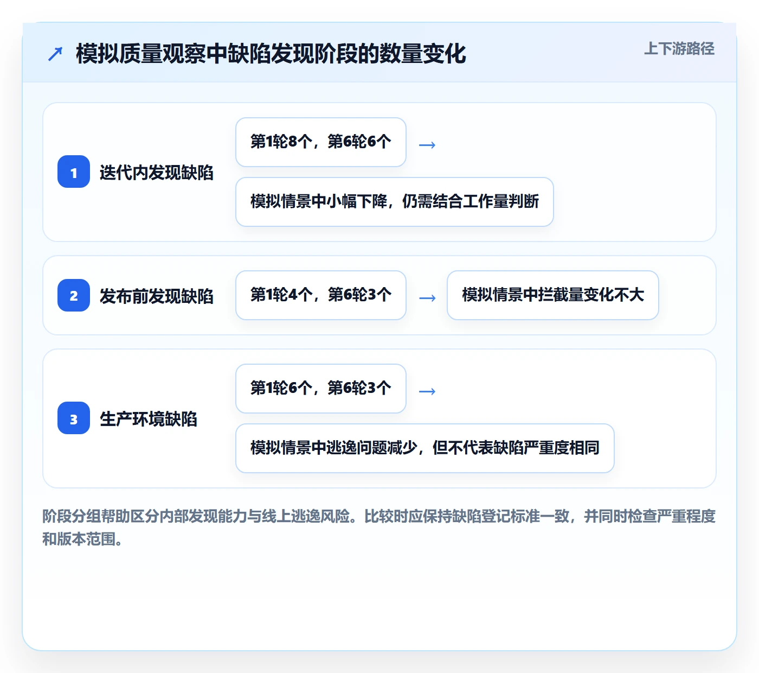Select the blue step badge numbered 2
759x673 pixels.
click(x=74, y=295)
